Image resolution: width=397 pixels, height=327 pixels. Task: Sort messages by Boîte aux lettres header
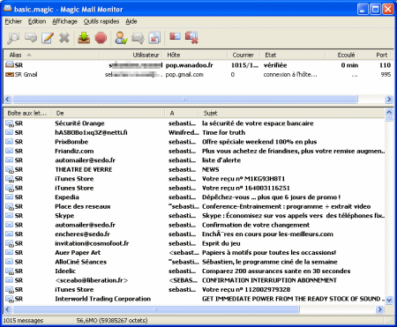click(27, 113)
